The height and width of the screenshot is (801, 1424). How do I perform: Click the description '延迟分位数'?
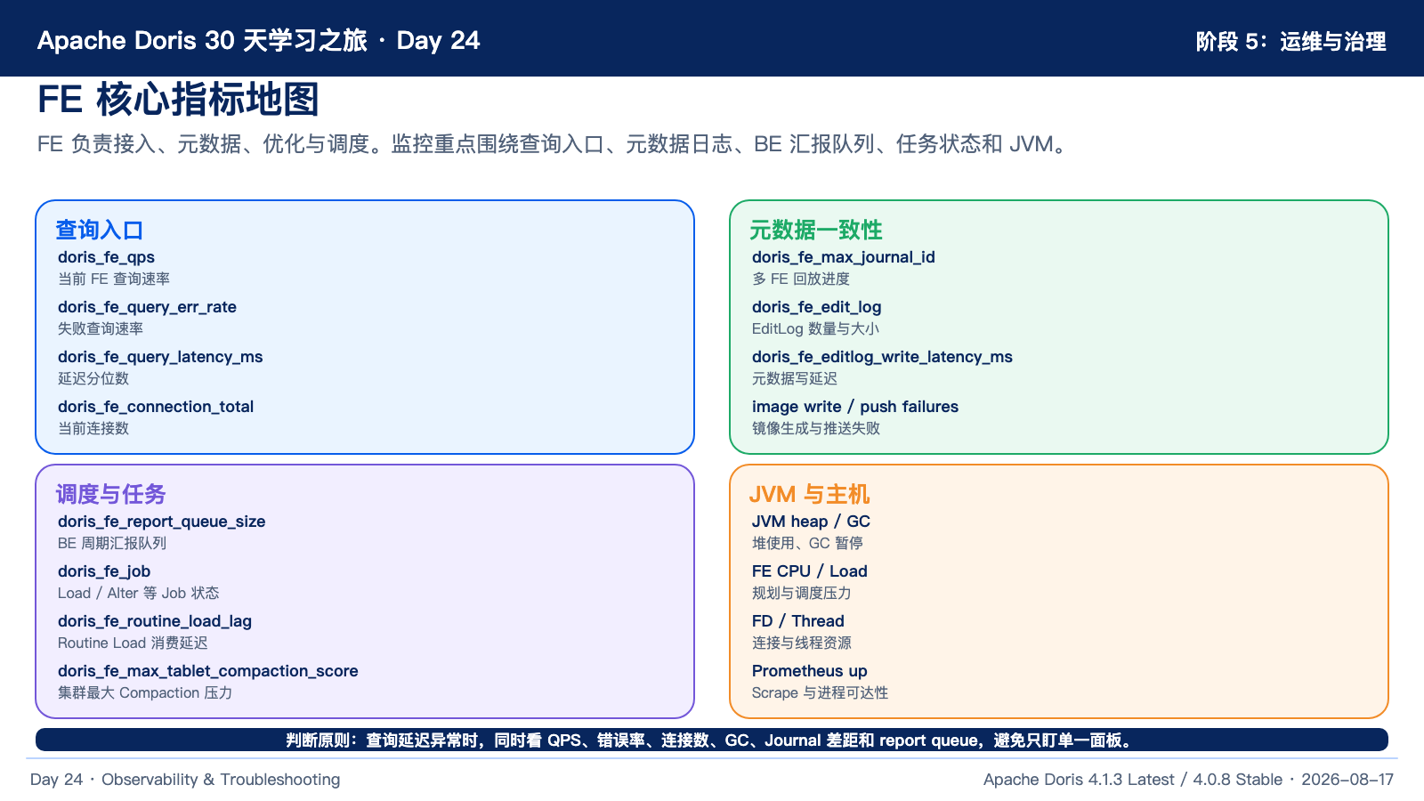click(93, 379)
